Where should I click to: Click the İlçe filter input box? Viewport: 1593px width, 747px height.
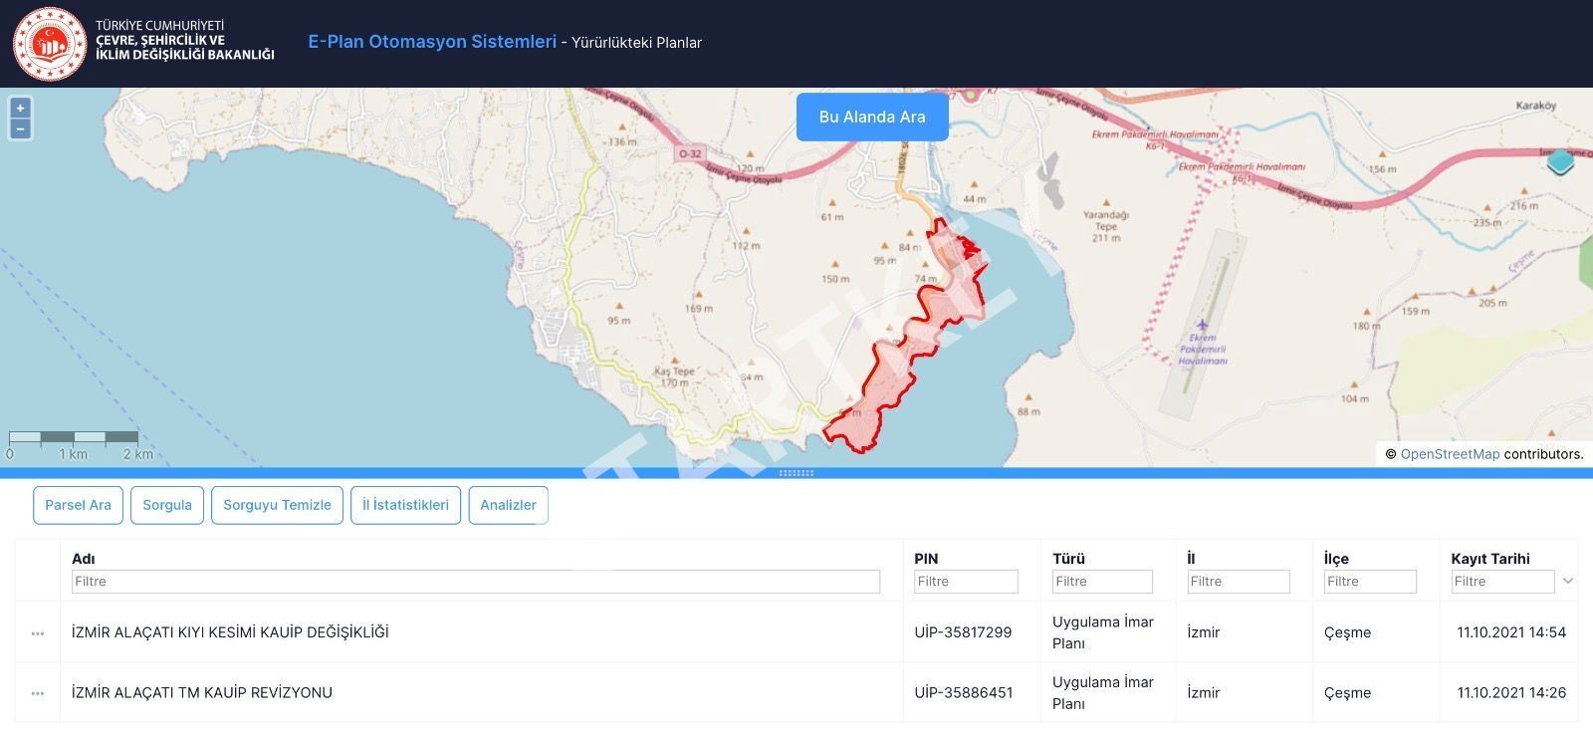(x=1370, y=582)
